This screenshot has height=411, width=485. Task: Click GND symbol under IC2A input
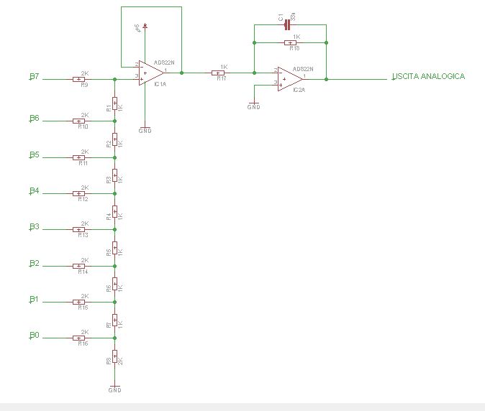pyautogui.click(x=254, y=106)
